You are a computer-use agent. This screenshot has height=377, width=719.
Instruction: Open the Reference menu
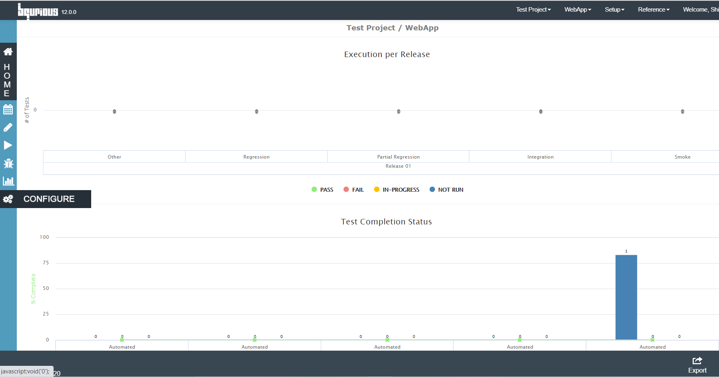coord(653,10)
